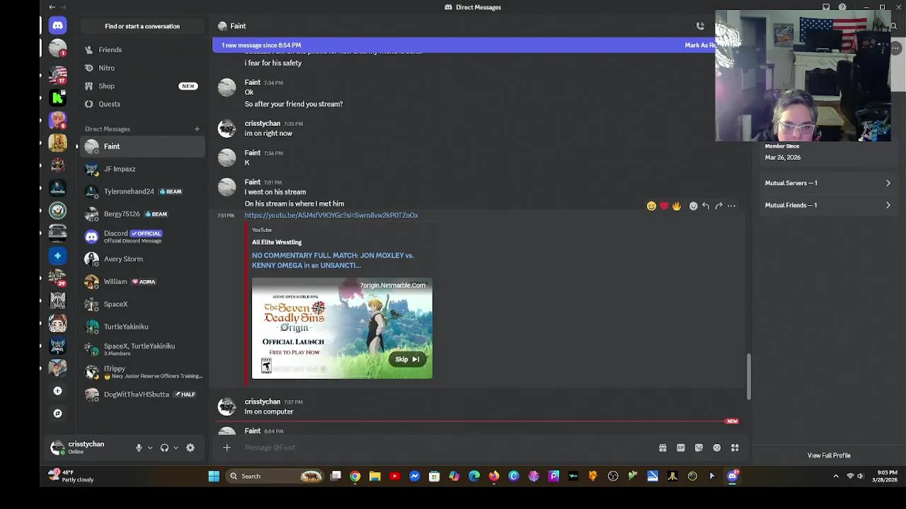Play the embedded YouTube video thumbnail
The image size is (906, 509).
(x=342, y=328)
